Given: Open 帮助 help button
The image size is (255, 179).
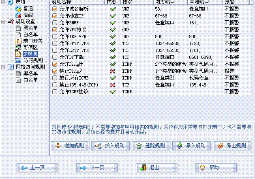Looking at the screenshot, I should tap(216, 168).
